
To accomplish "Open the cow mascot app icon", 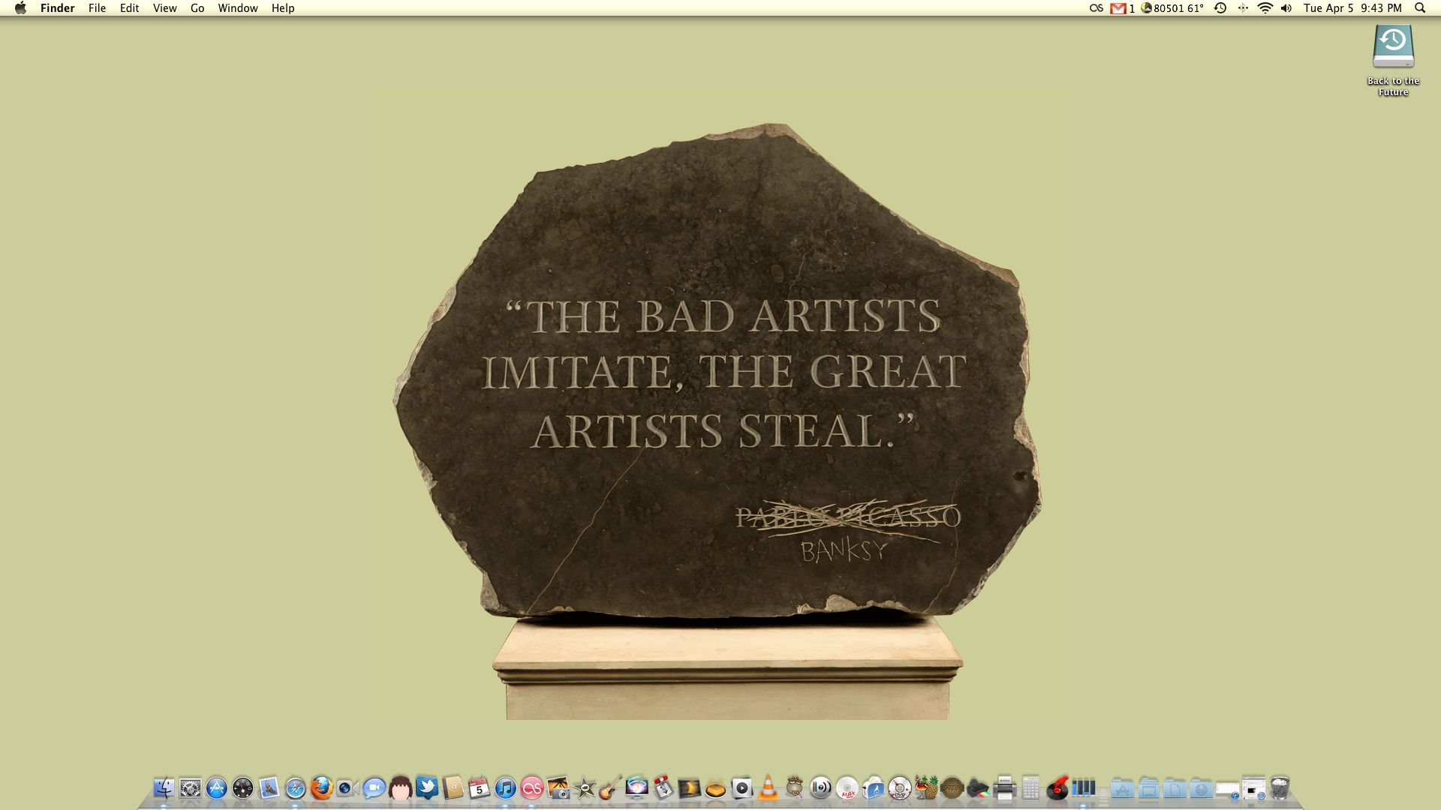I will pos(794,788).
